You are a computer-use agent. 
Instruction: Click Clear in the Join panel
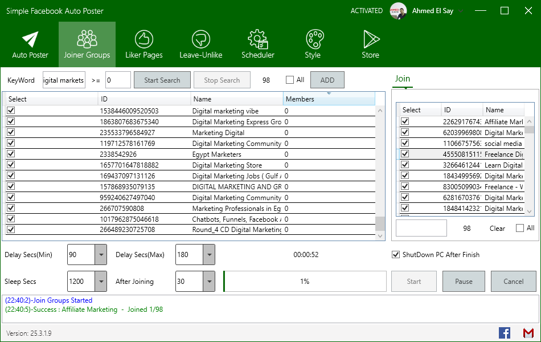tap(497, 229)
